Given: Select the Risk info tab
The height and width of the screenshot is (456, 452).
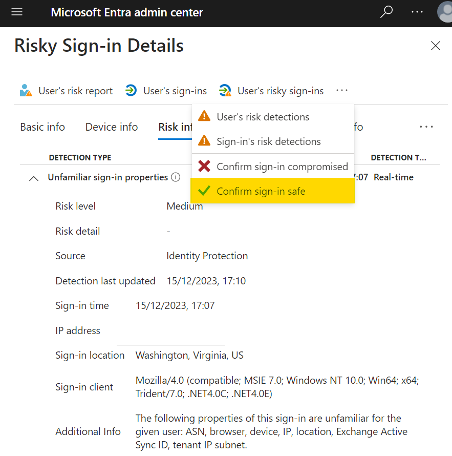Looking at the screenshot, I should (x=175, y=127).
